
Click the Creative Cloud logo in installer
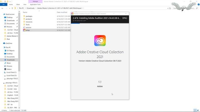100,41
